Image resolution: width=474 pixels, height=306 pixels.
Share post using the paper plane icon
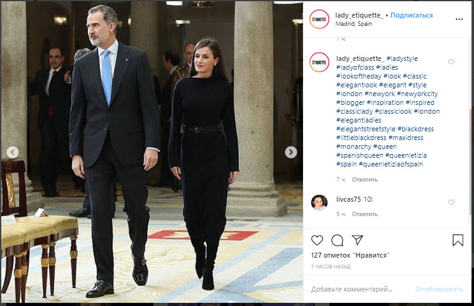tap(357, 240)
